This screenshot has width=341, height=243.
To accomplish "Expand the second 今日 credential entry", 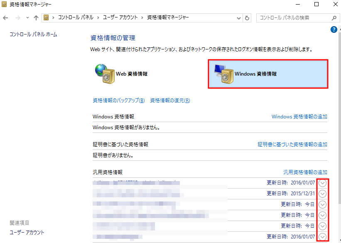I will [x=322, y=215].
